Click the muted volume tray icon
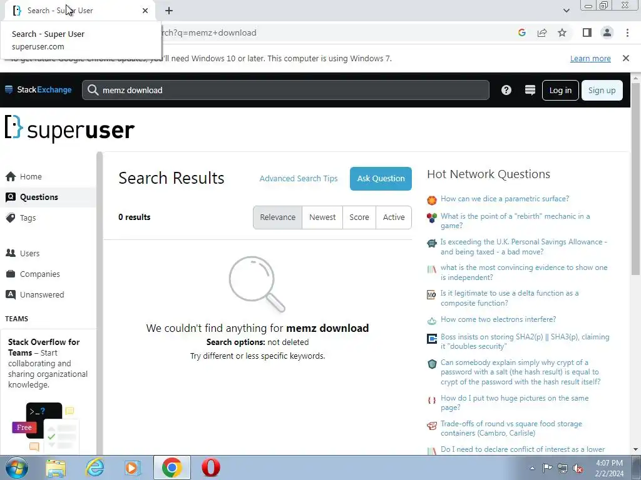The image size is (641, 480). click(x=578, y=468)
